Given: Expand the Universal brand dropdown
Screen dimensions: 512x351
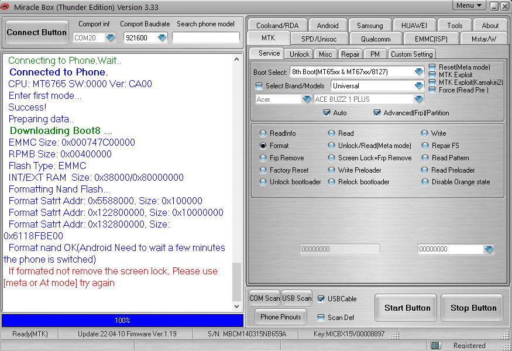Looking at the screenshot, I should (x=418, y=86).
